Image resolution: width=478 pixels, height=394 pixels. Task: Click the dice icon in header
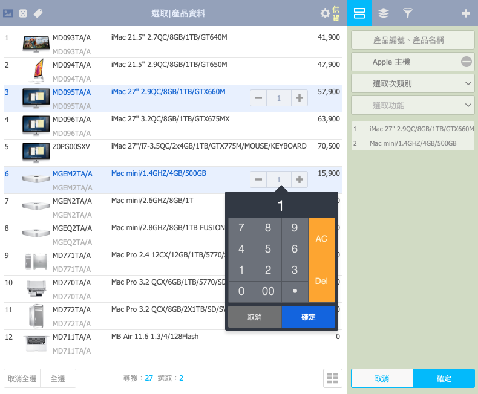point(23,13)
